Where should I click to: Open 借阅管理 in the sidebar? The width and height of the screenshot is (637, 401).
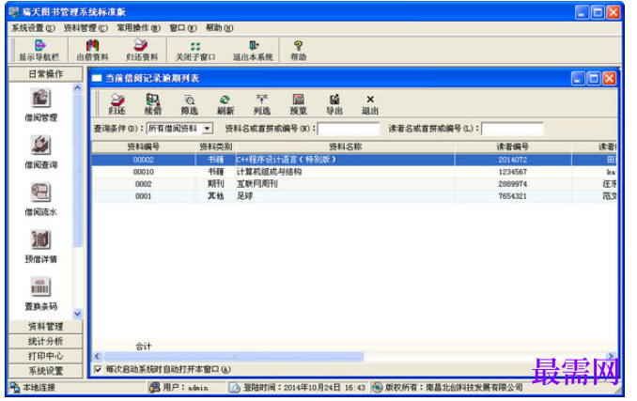pos(40,99)
